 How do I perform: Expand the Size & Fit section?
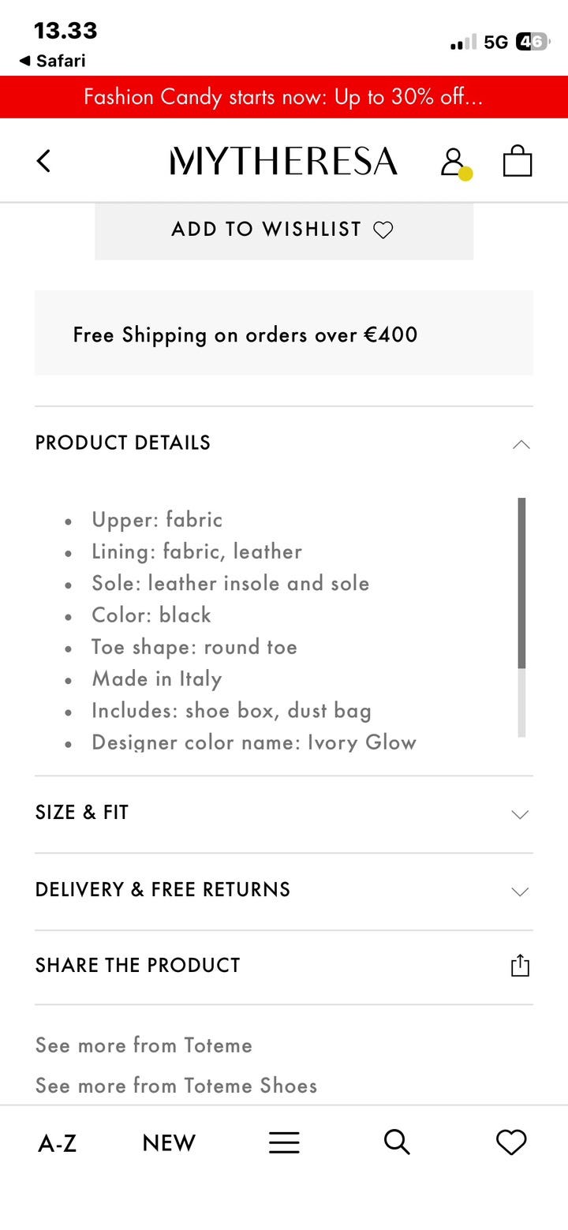519,814
